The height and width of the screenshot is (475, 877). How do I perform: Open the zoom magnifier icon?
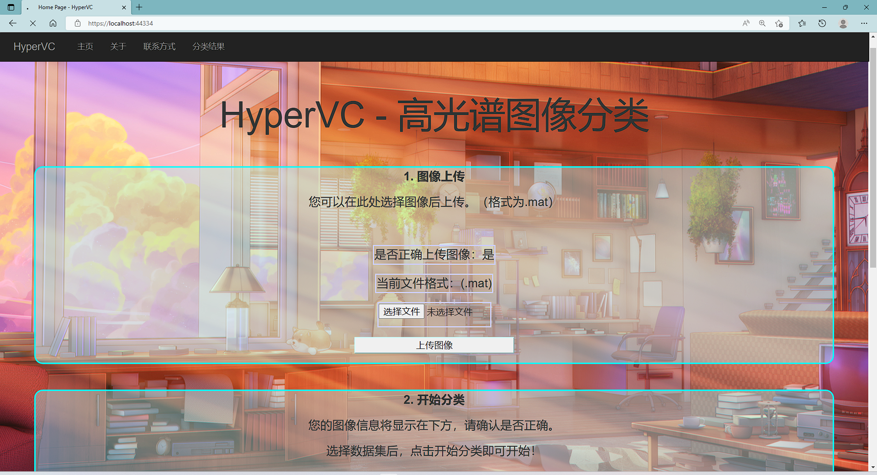coord(762,23)
